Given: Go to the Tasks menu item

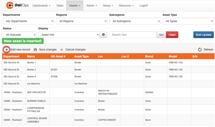Looking at the screenshot, I should [x=60, y=5].
